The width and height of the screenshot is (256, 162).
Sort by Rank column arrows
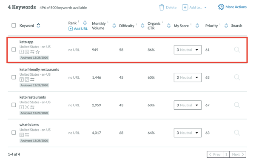click(85, 23)
